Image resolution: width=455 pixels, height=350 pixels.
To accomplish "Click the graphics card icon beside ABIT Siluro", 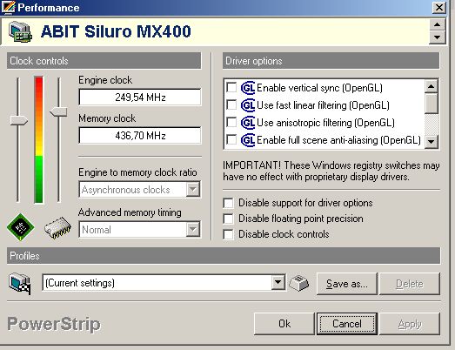I will [20, 31].
